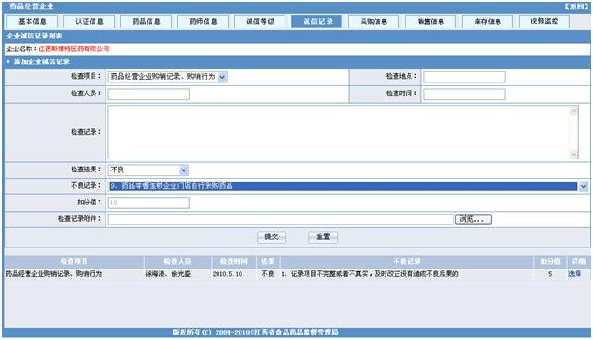Screen dimensions: 593x340
Task: Click the 扣分值 cell showing 5
Action: (550, 274)
